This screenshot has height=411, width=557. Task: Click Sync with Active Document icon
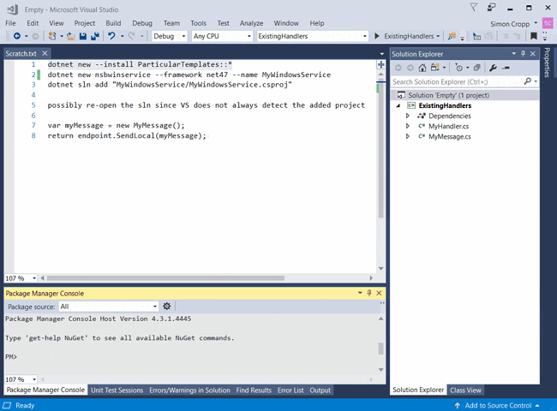[434, 68]
